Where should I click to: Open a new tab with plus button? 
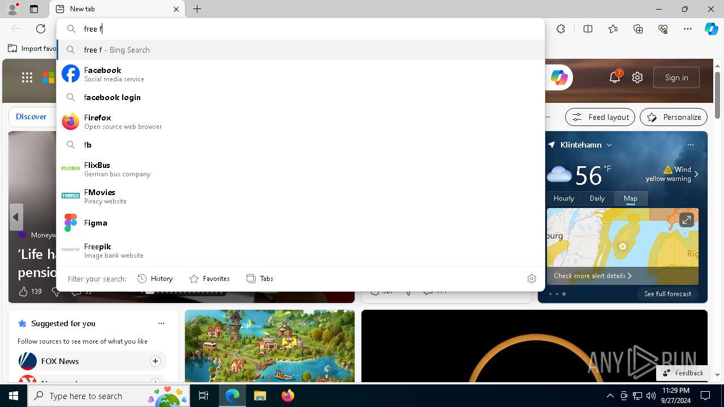click(x=197, y=9)
